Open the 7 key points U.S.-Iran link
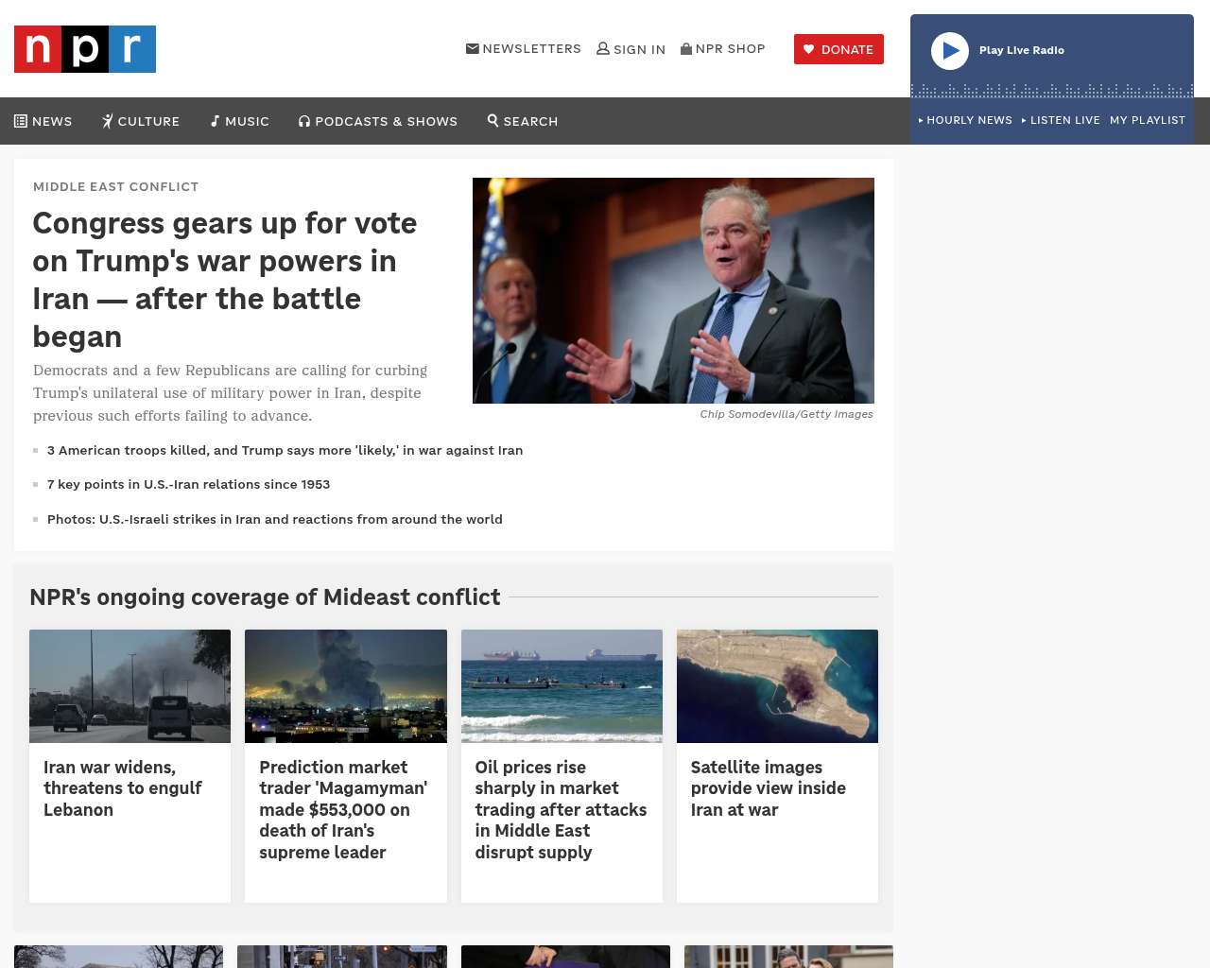Screen dimensions: 1210x968 [x=189, y=484]
